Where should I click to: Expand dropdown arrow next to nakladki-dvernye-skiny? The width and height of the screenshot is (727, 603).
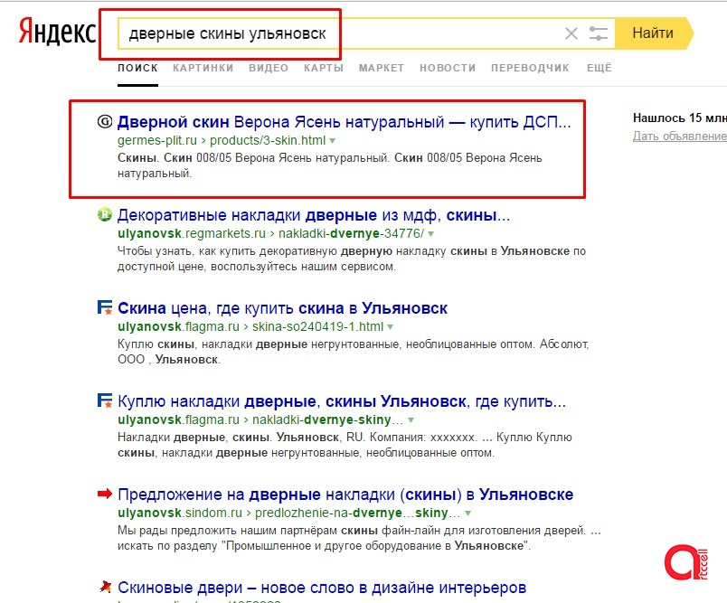[411, 420]
